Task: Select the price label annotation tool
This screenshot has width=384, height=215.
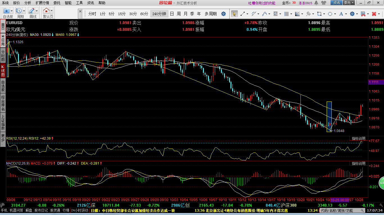Action: click(x=275, y=14)
